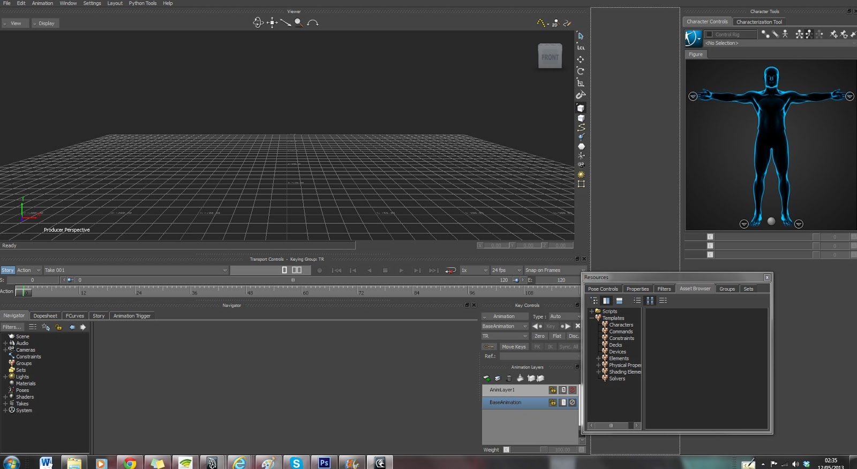Screen dimensions: 857x469
Task: Select the Orbit camera tool in the viewer
Action: pos(258,22)
